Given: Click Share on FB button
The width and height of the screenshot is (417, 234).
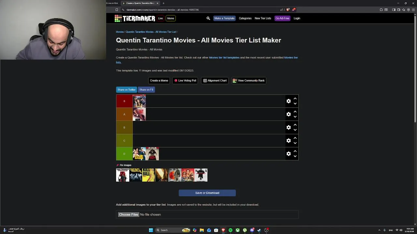Looking at the screenshot, I should (x=146, y=90).
